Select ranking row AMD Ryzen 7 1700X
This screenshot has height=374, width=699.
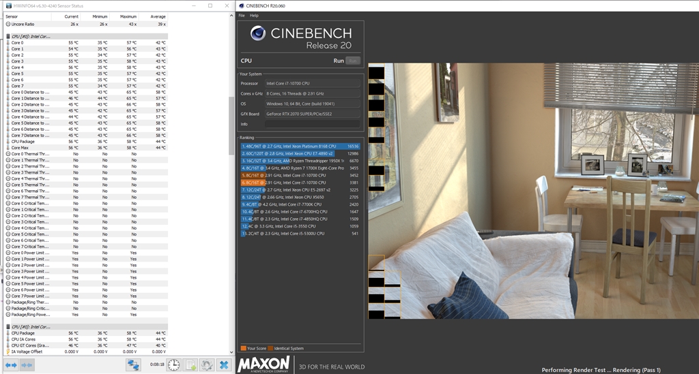pos(300,168)
